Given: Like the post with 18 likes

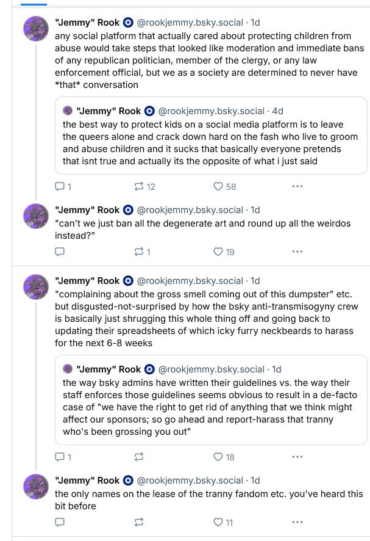Looking at the screenshot, I should click(218, 457).
